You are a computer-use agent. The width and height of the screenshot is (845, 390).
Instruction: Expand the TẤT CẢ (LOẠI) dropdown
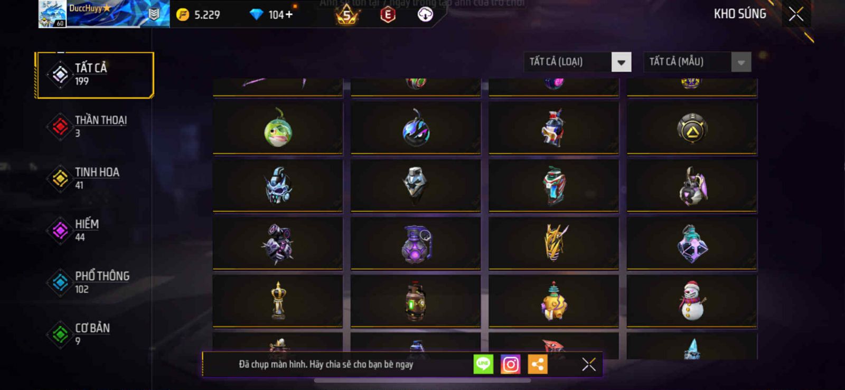pyautogui.click(x=578, y=62)
